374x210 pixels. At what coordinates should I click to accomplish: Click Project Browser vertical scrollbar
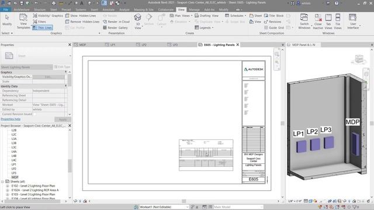(70, 166)
